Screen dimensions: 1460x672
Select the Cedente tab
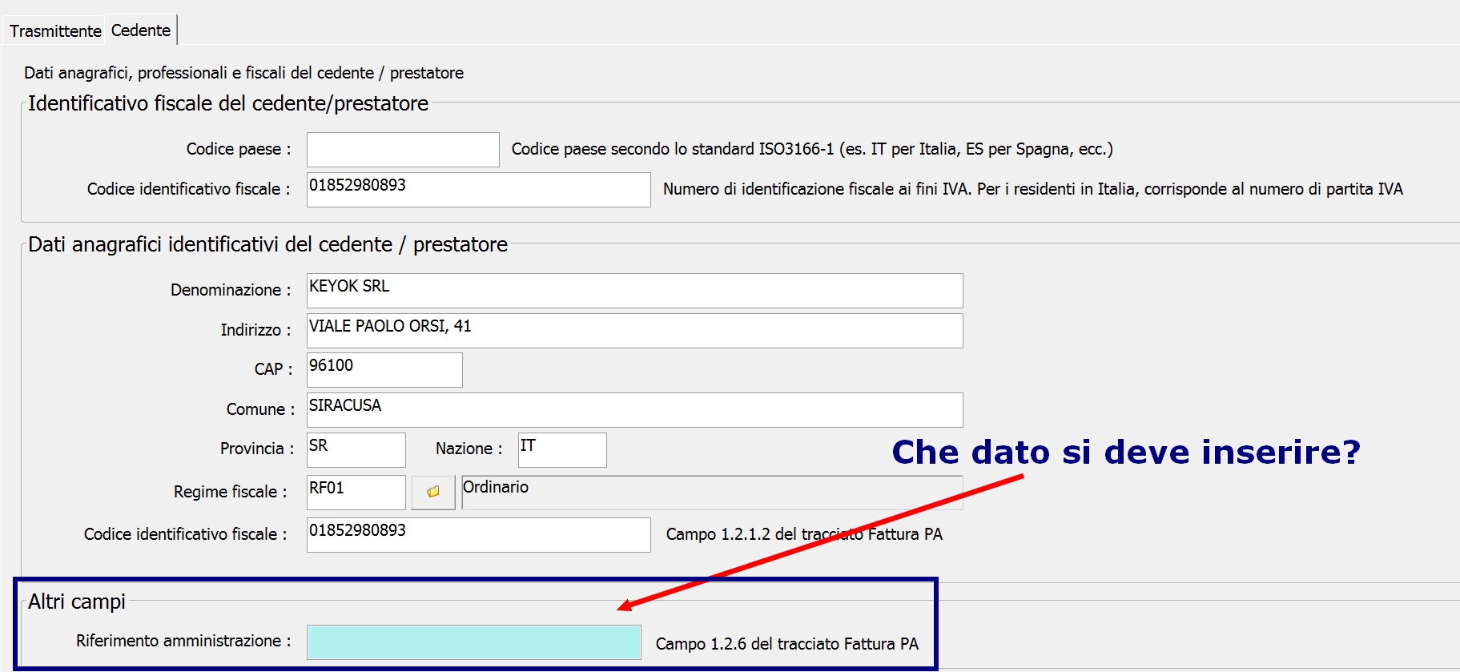pyautogui.click(x=141, y=30)
